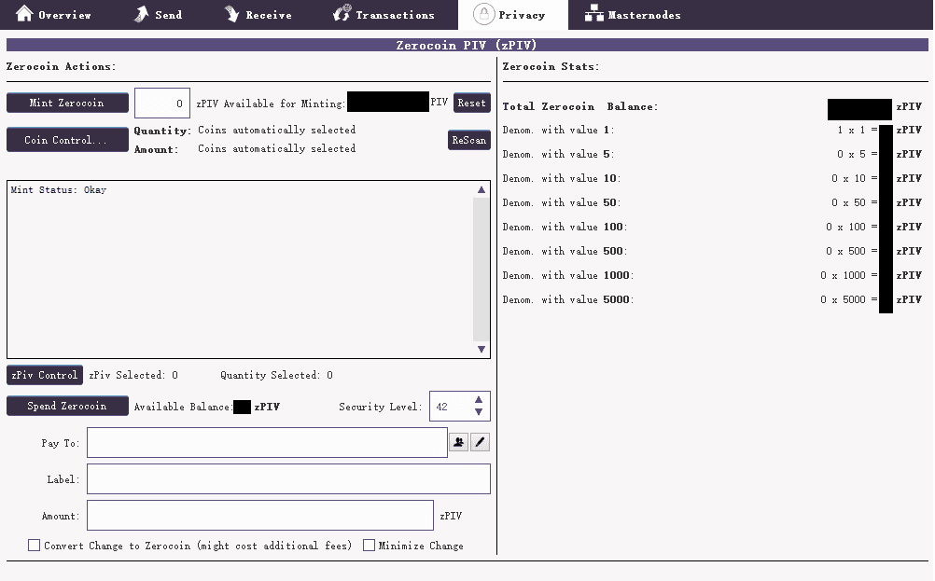Click Denom. with value 10 row

712,178
